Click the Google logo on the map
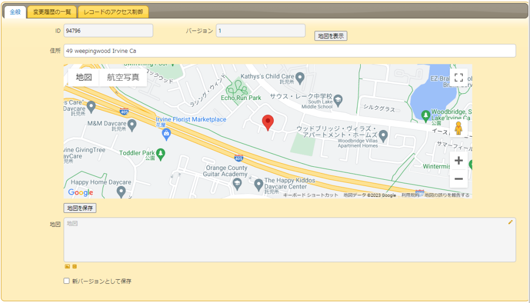Image resolution: width=530 pixels, height=303 pixels. tap(80, 193)
